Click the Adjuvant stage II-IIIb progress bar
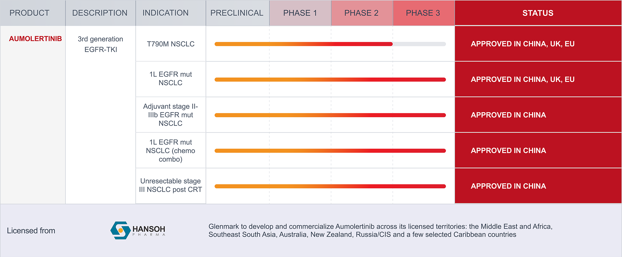This screenshot has width=622, height=257. click(x=330, y=115)
